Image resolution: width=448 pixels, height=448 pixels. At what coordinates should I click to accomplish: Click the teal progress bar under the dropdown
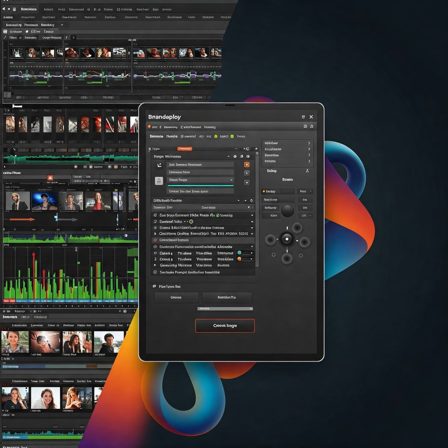point(200,186)
